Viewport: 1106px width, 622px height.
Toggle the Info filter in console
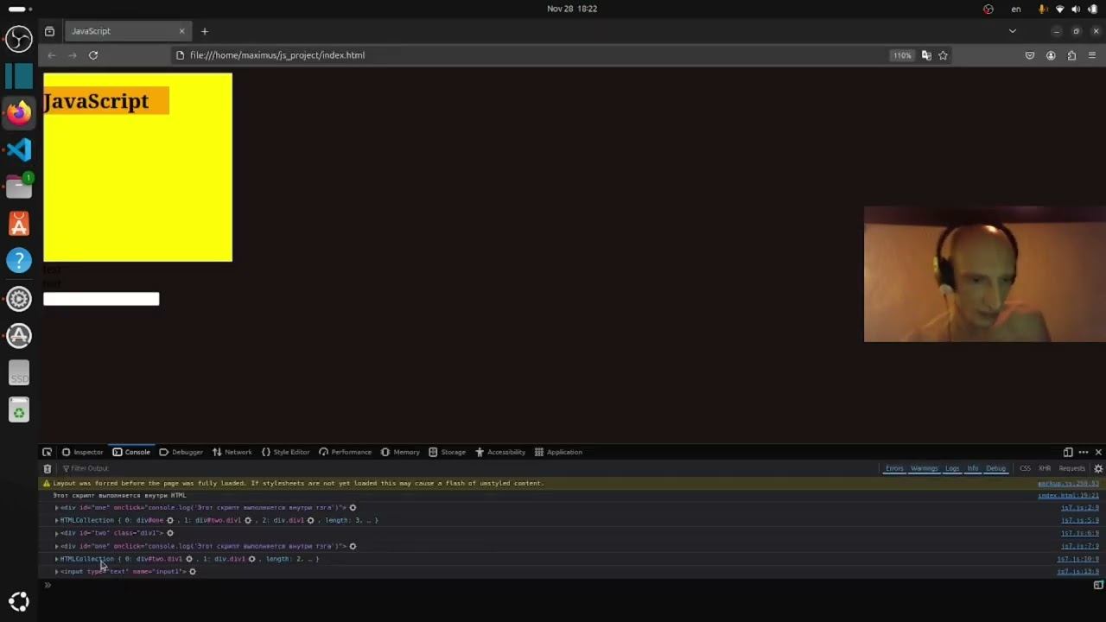973,468
